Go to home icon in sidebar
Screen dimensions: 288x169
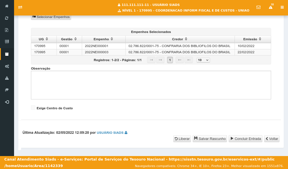7,6
